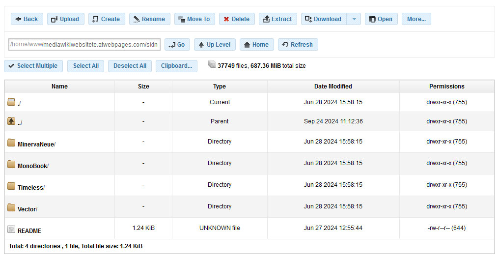Click the Rename tool button
This screenshot has width=498, height=260.
point(149,19)
